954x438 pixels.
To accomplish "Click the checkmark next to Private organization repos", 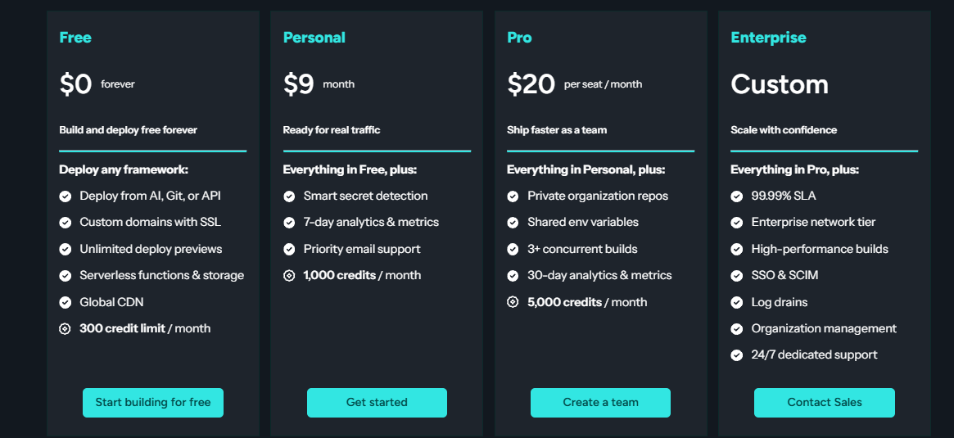I will [x=513, y=196].
